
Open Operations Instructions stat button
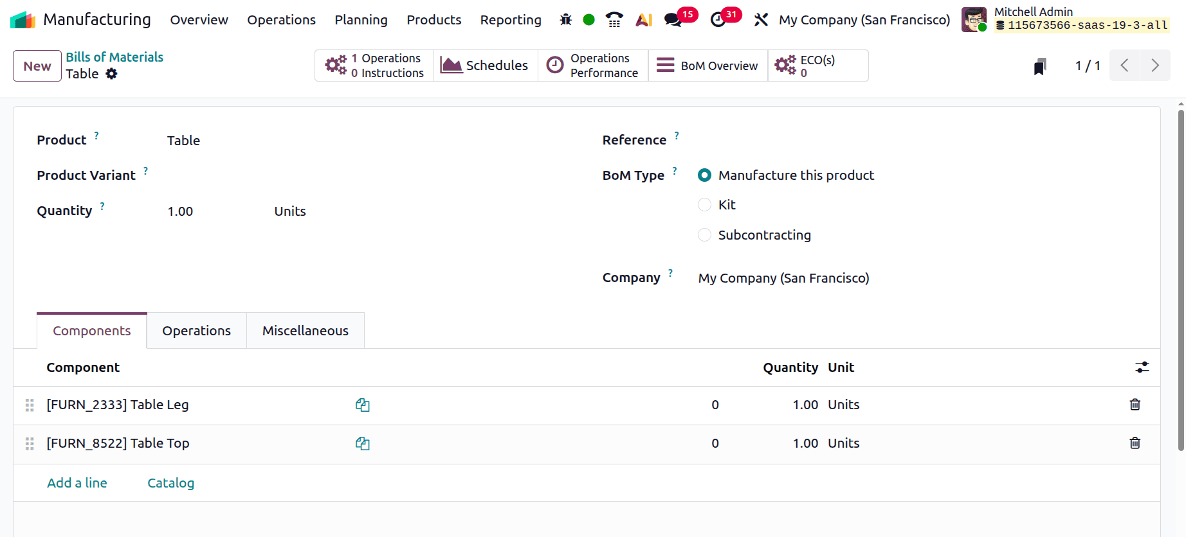coord(374,66)
